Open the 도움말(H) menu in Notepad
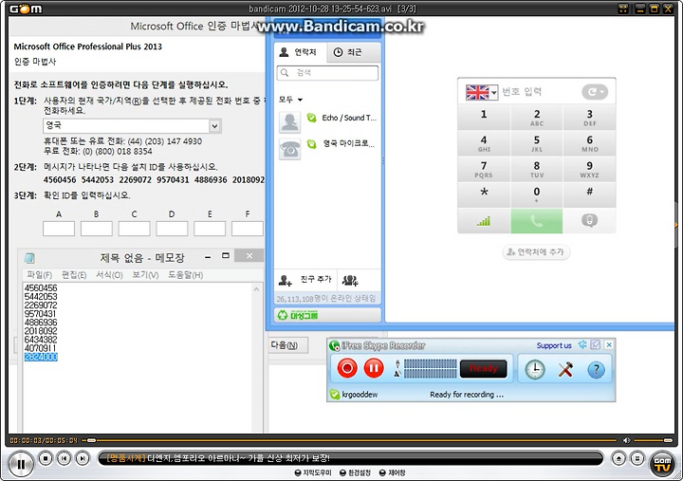This screenshot has width=683, height=481. coord(186,275)
